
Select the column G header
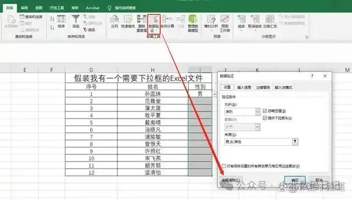click(91, 70)
